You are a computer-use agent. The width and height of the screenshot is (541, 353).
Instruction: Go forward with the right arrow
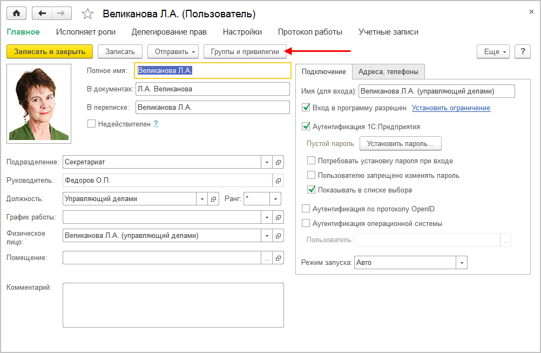(x=61, y=14)
